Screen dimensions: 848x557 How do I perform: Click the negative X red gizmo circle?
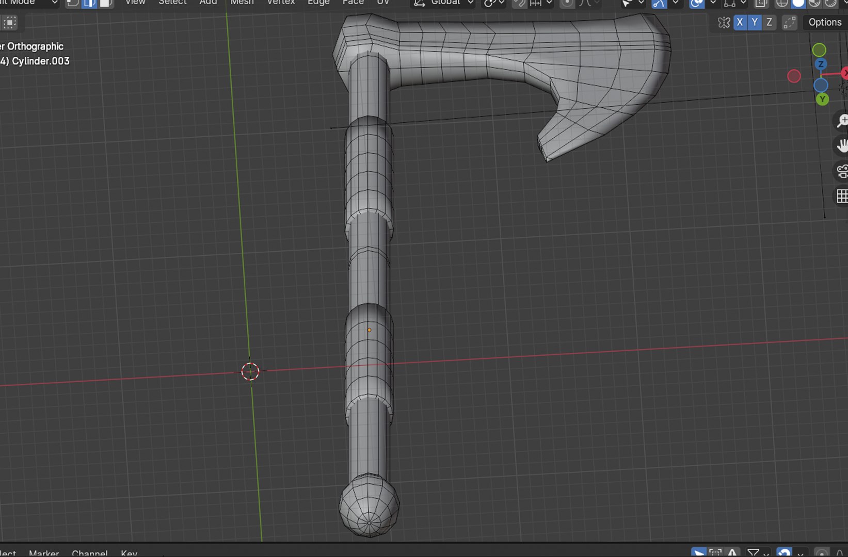point(794,76)
